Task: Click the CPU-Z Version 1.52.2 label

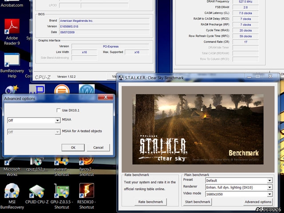Action: pos(66,77)
